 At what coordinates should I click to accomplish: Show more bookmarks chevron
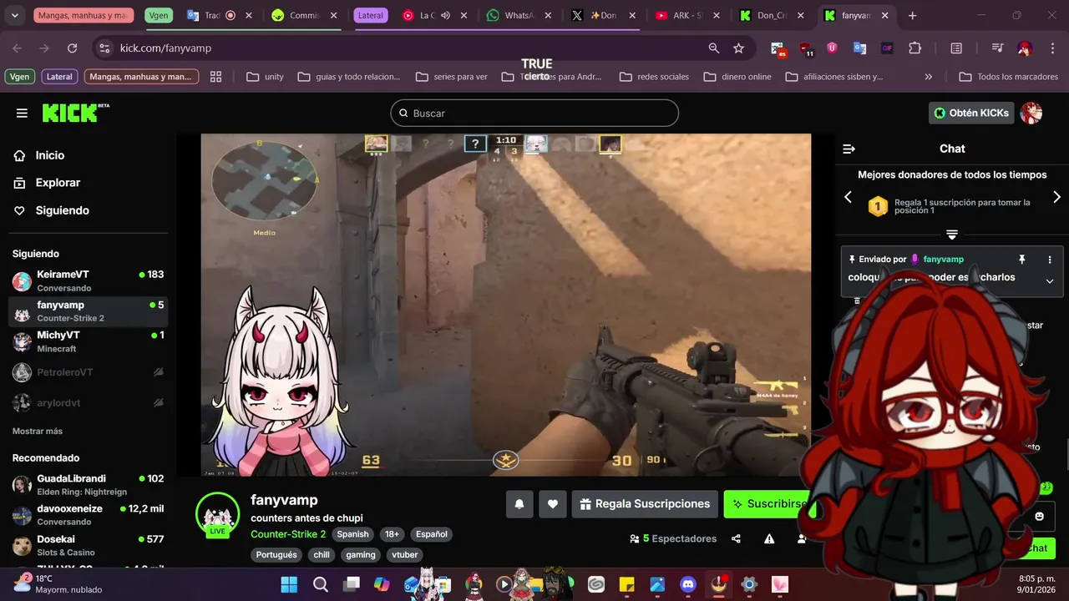(x=928, y=77)
